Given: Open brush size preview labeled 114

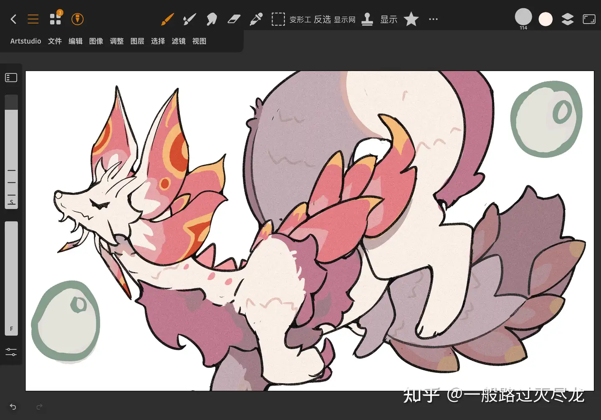Looking at the screenshot, I should coord(523,19).
